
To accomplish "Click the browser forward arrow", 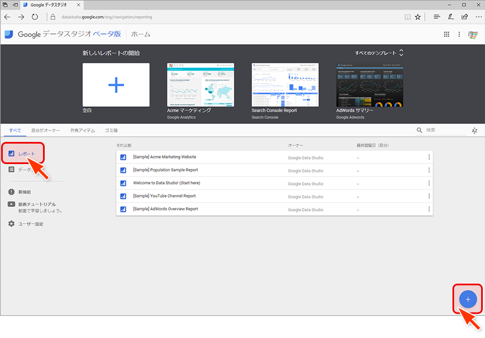I will point(21,17).
